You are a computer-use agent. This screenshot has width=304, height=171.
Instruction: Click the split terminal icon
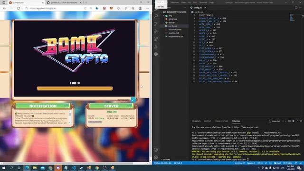[x=289, y=121]
